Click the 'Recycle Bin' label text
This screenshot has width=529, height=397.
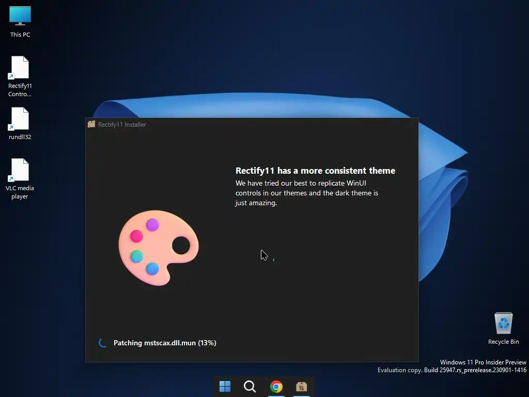pyautogui.click(x=503, y=342)
